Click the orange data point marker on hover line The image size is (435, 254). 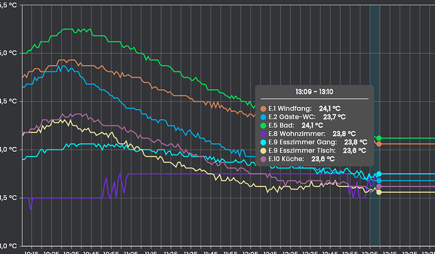(379, 144)
